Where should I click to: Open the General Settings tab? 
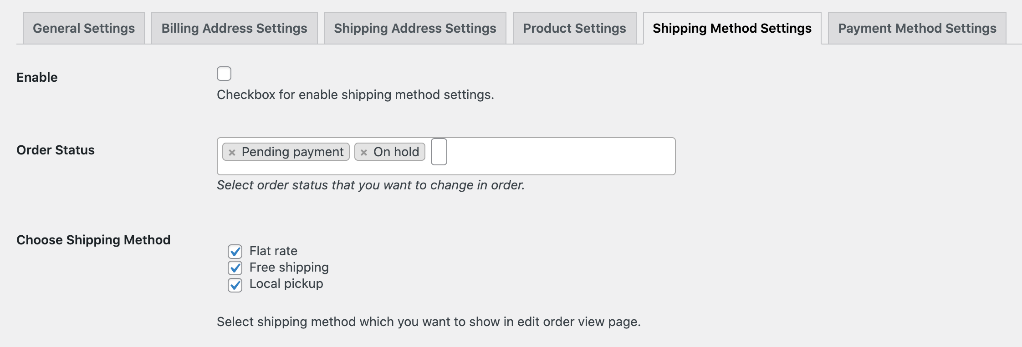coord(84,28)
